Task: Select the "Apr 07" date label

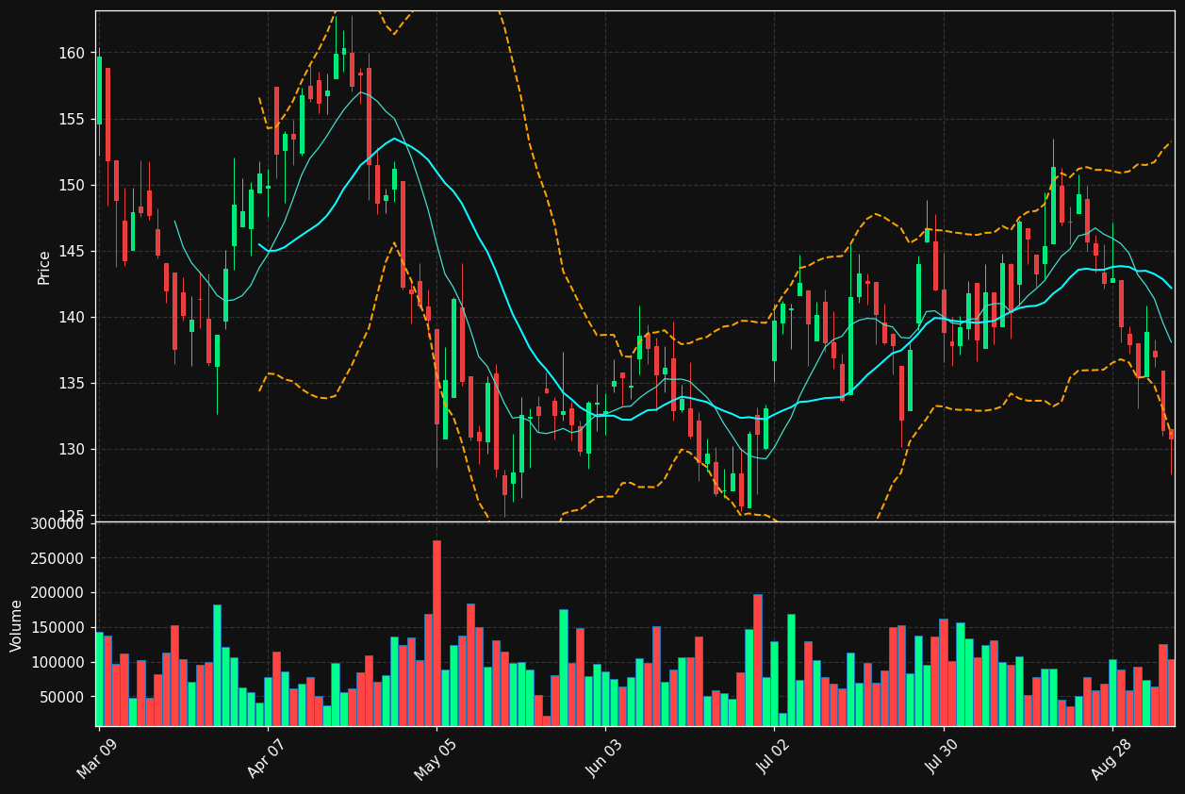Action: (269, 757)
